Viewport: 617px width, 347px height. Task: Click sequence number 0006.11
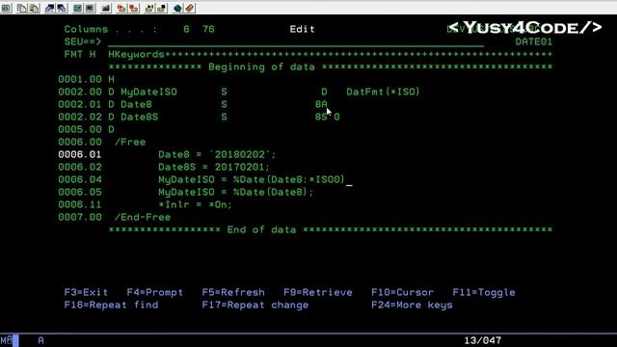(x=80, y=204)
